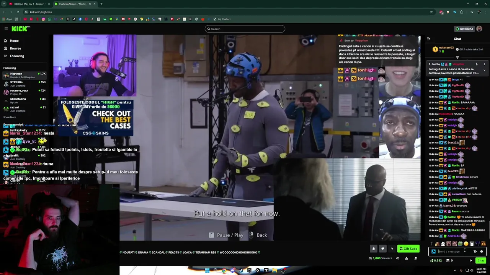Open the WhatsApp bookmark icon
Screen dimensions: 490x275
49,19
